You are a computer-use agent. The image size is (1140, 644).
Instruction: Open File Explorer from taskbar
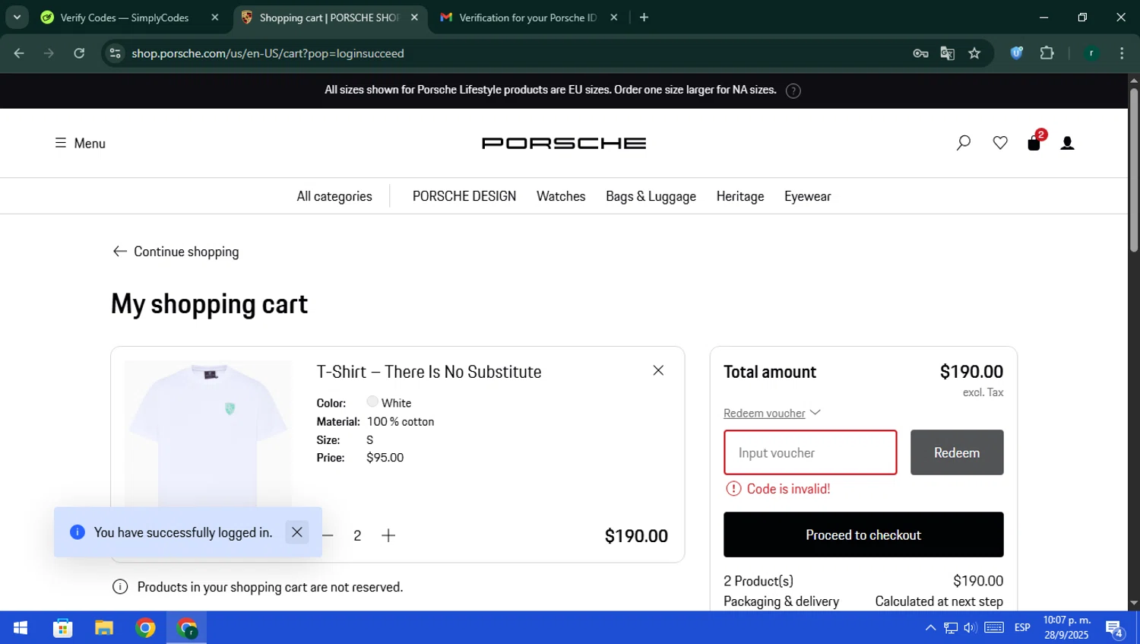point(104,628)
